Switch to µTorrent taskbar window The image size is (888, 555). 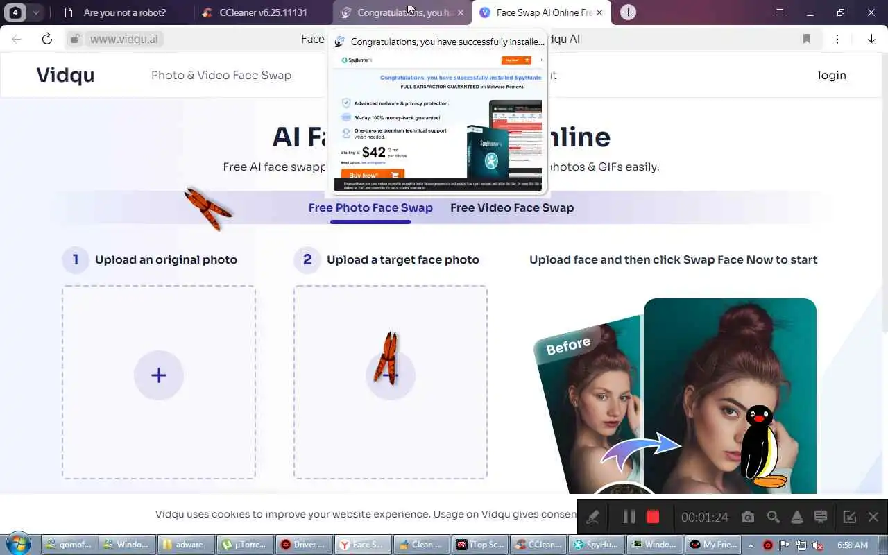[244, 545]
